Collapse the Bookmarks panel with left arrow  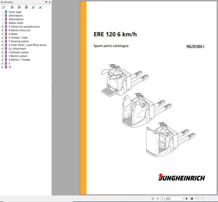click(x=50, y=2)
